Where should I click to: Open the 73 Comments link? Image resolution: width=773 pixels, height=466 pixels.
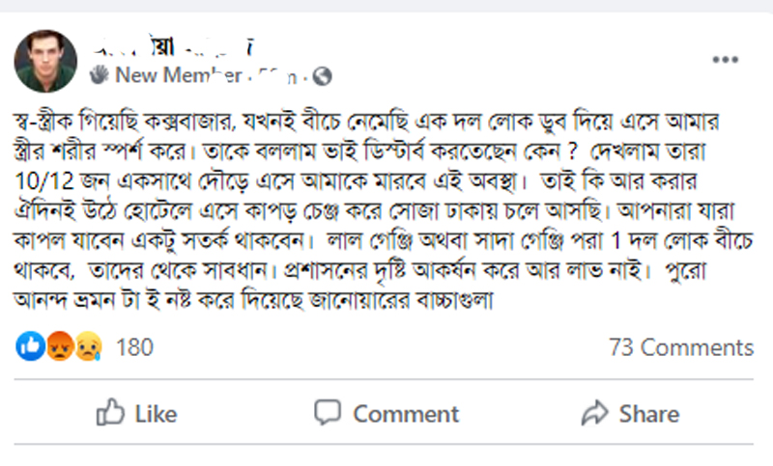click(x=681, y=347)
